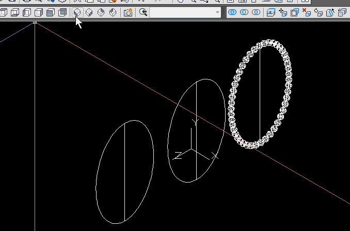Screen dimensions: 350x231
Task: Open the view selection dropdown arrow
Action: click(x=217, y=12)
